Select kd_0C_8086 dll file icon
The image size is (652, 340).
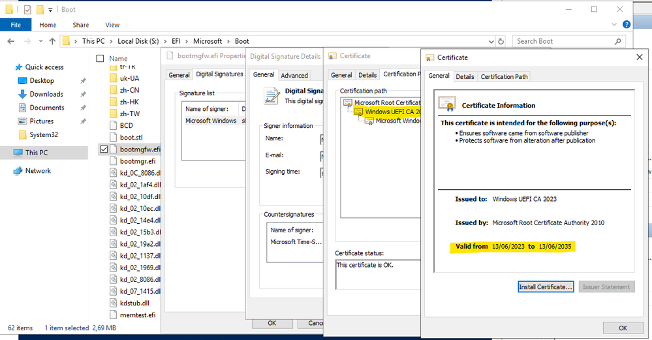[113, 173]
